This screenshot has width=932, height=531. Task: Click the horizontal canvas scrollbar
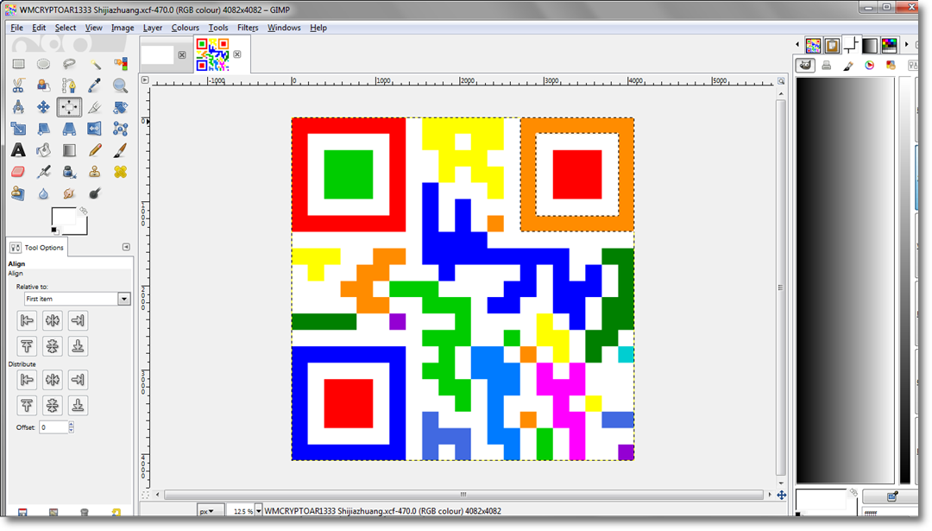click(463, 495)
